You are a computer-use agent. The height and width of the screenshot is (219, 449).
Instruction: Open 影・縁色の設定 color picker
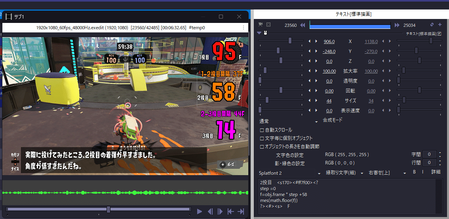pyautogui.click(x=290, y=164)
